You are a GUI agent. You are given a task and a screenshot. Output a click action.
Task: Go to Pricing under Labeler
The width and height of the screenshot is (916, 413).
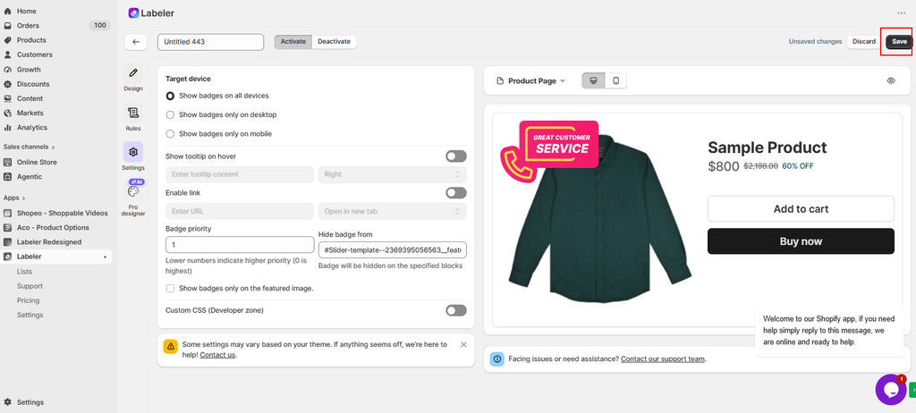pos(28,300)
